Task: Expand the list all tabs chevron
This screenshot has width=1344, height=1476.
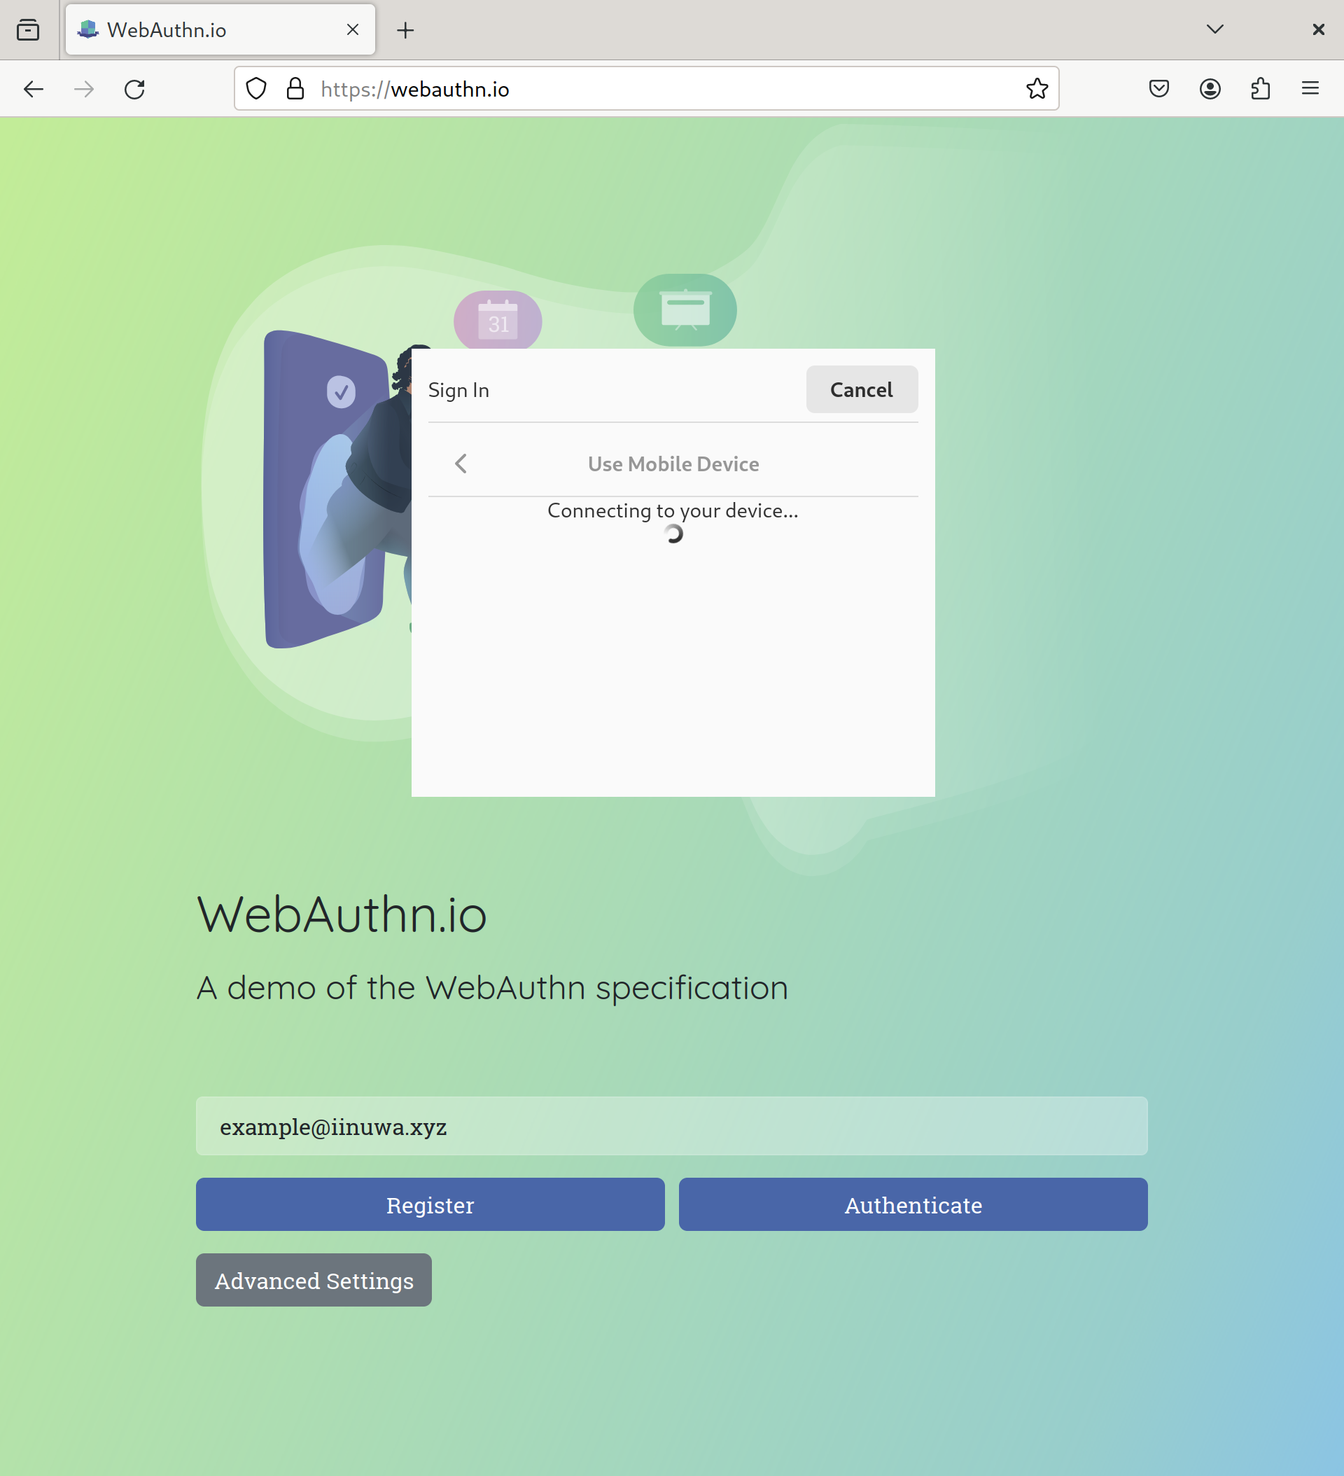Action: point(1215,29)
